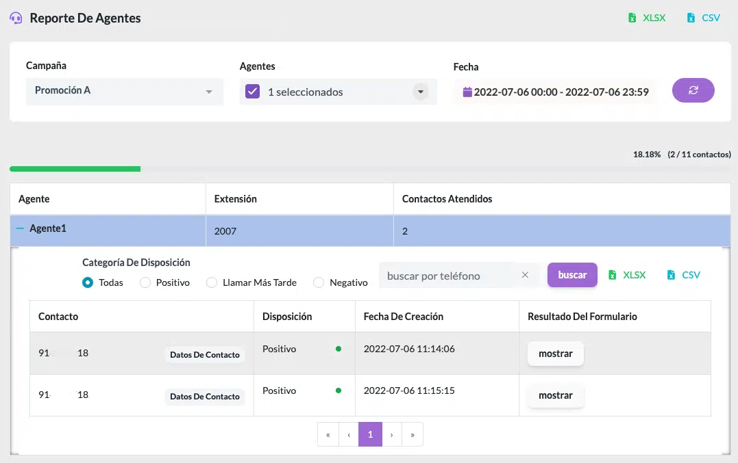Click the (2 / 11 contactos) label
Screen dimensions: 738x463
(x=699, y=155)
